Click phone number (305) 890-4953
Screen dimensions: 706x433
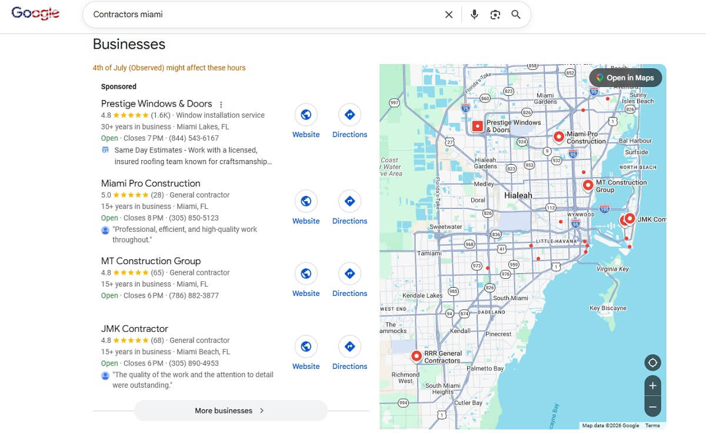194,363
